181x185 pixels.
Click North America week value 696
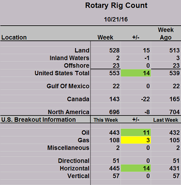[114, 112]
